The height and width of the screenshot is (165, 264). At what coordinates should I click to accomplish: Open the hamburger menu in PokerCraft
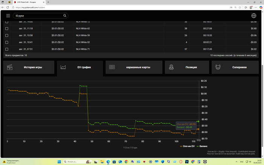(8, 16)
